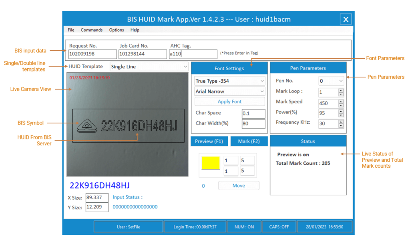Click the CAPS :OFF status indicator
This screenshot has width=410, height=236.
pos(279,226)
